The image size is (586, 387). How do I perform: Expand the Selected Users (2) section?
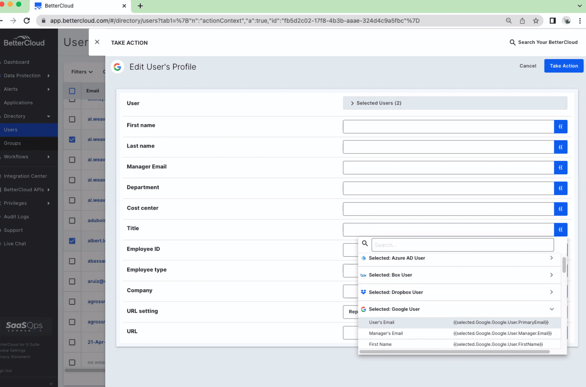click(x=455, y=103)
